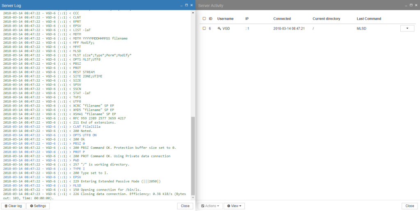
Task: Close the Server Log using bottom Close button
Action: [185, 206]
